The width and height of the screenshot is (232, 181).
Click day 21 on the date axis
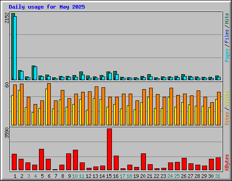click(150, 176)
